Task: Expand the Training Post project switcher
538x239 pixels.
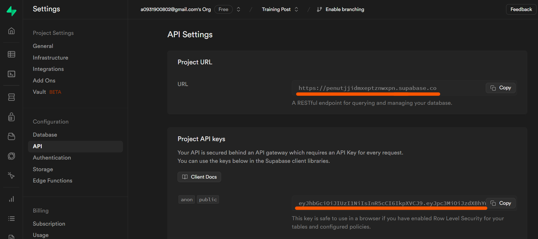Action: (296, 9)
